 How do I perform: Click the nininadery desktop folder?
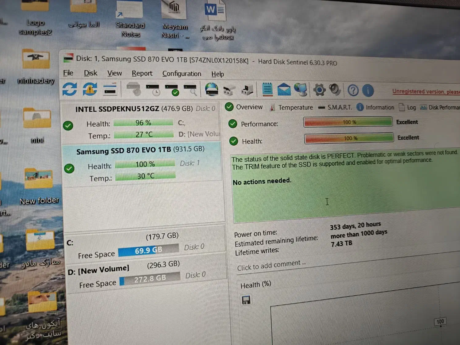36,67
